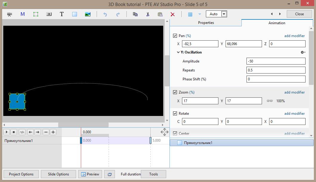Add an image using picture icon
Screen dimensions: 316x182
tap(88, 14)
